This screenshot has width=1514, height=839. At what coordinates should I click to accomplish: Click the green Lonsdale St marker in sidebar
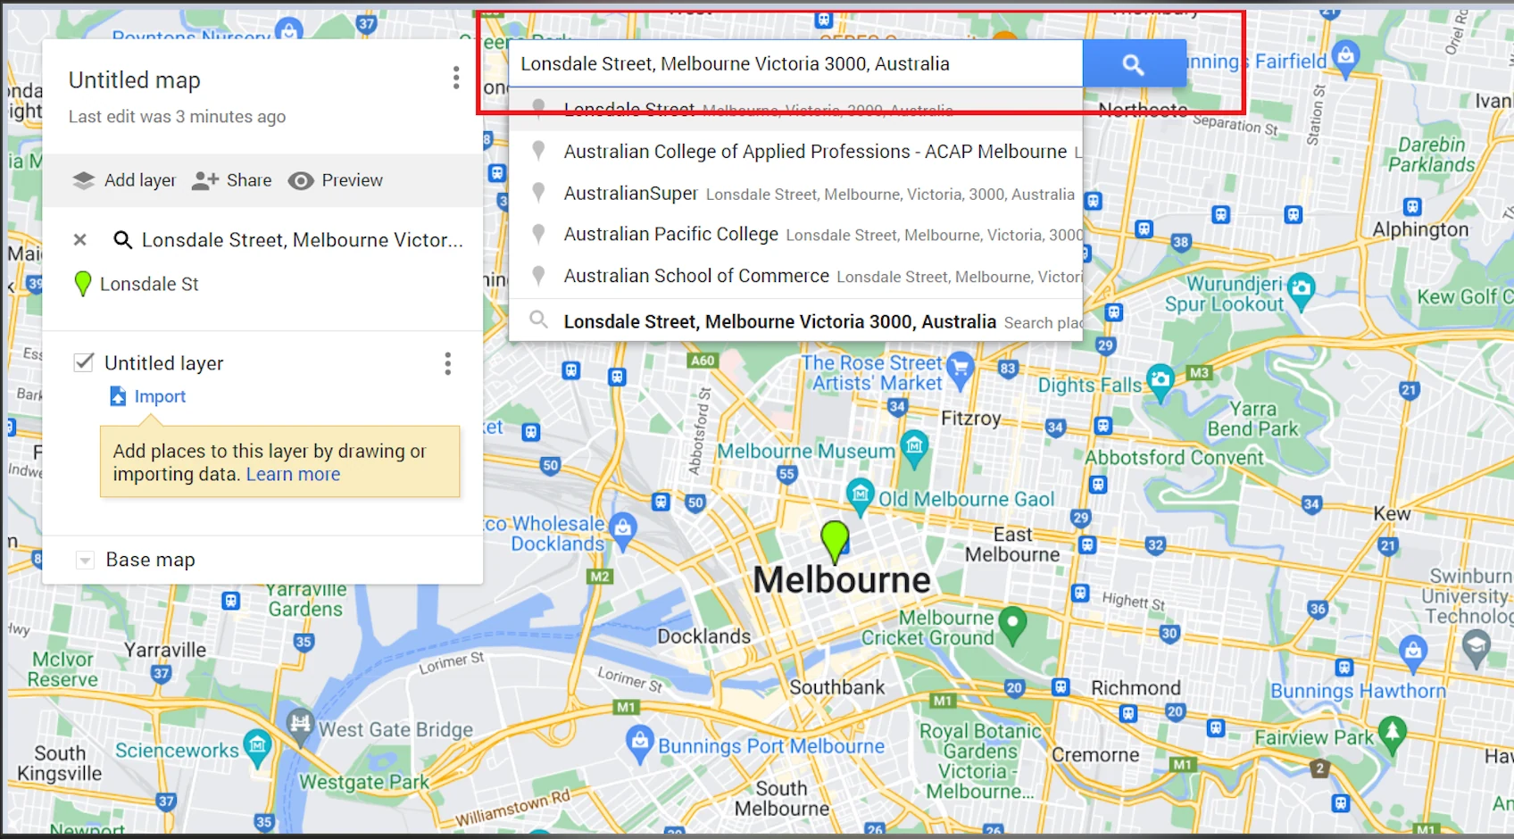tap(83, 284)
